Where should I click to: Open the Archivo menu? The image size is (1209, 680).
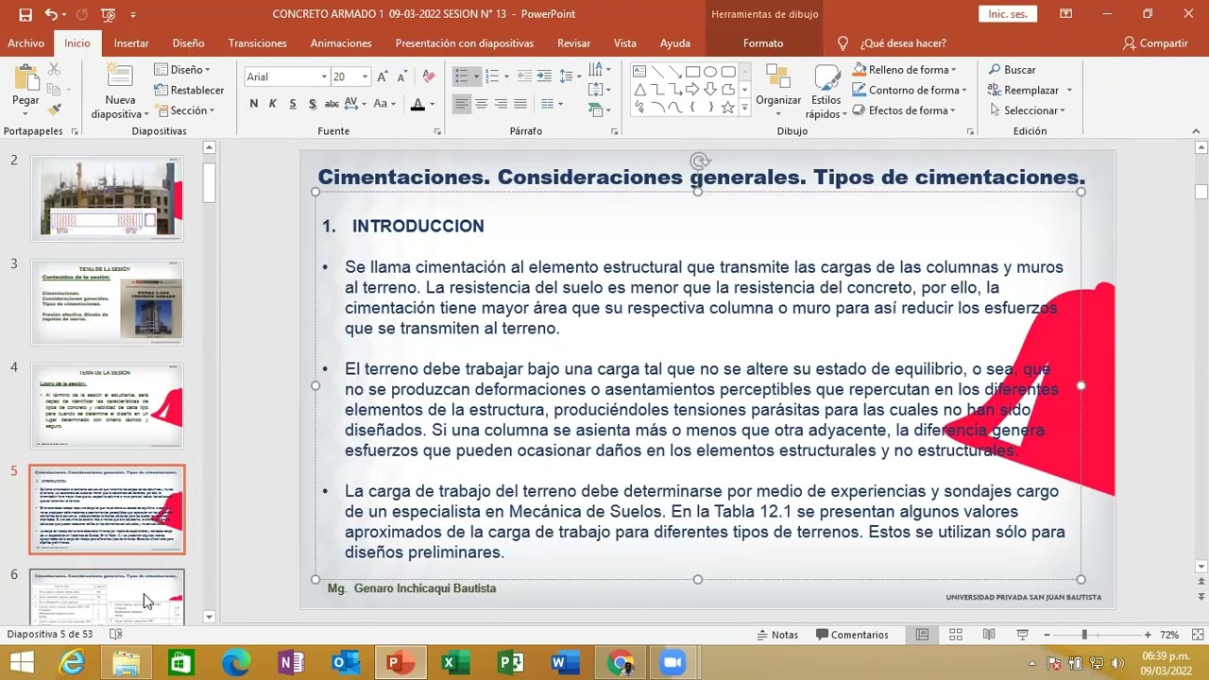click(26, 43)
